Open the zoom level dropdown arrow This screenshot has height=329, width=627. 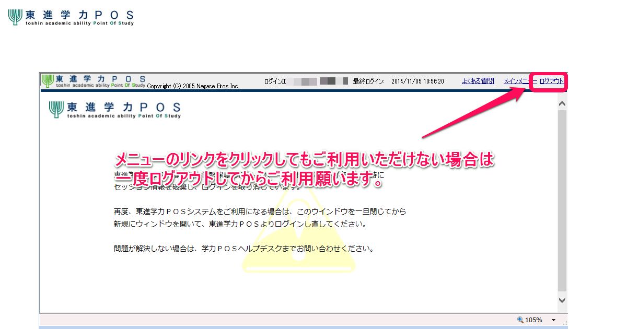click(x=553, y=320)
